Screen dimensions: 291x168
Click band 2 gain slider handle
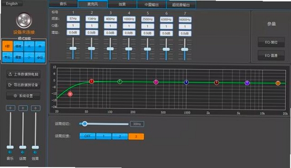pyautogui.click(x=92, y=48)
